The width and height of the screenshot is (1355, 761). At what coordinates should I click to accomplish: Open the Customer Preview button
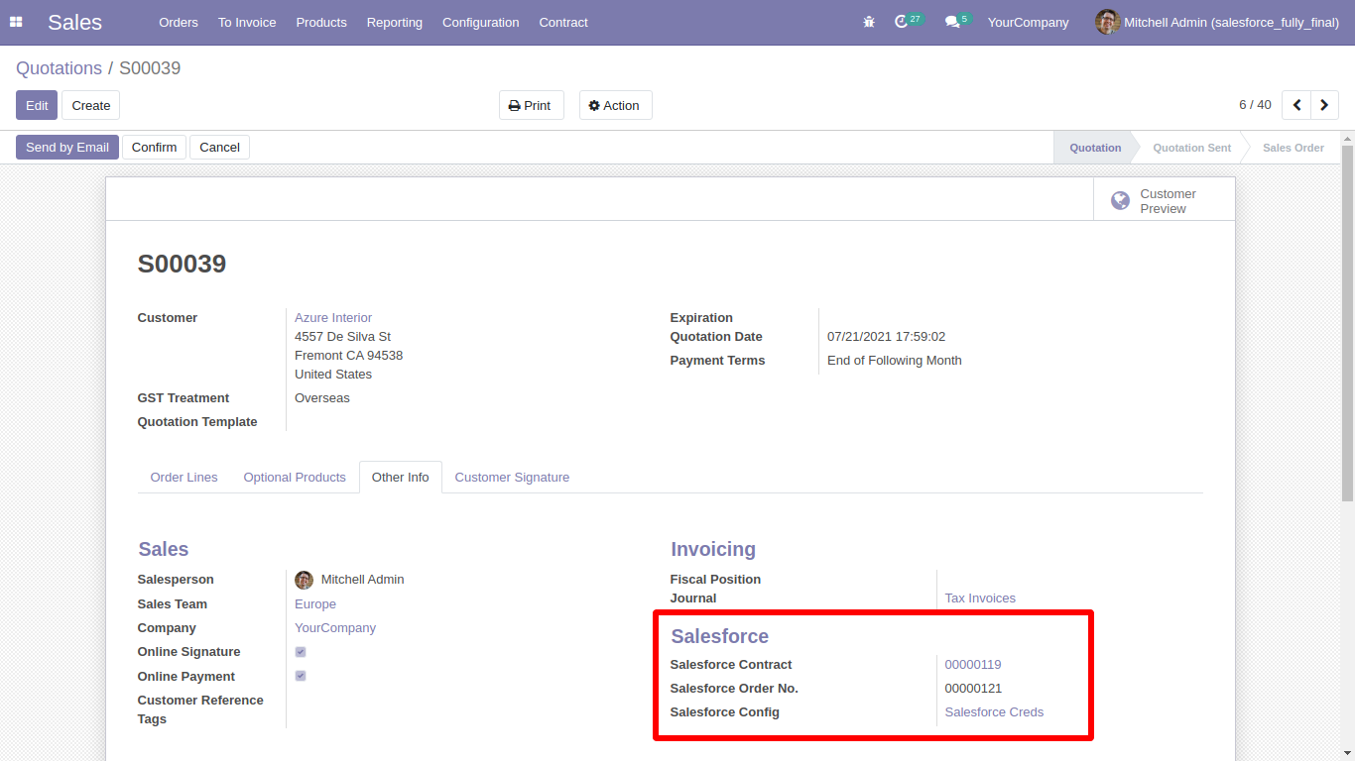[1165, 200]
